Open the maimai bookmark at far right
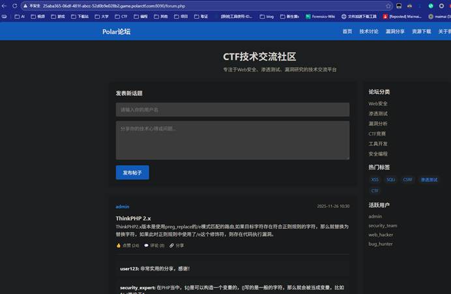451x294 pixels. point(439,17)
